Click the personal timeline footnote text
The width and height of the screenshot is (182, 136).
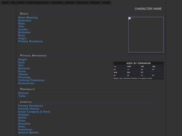pyautogui.click(x=133, y=78)
